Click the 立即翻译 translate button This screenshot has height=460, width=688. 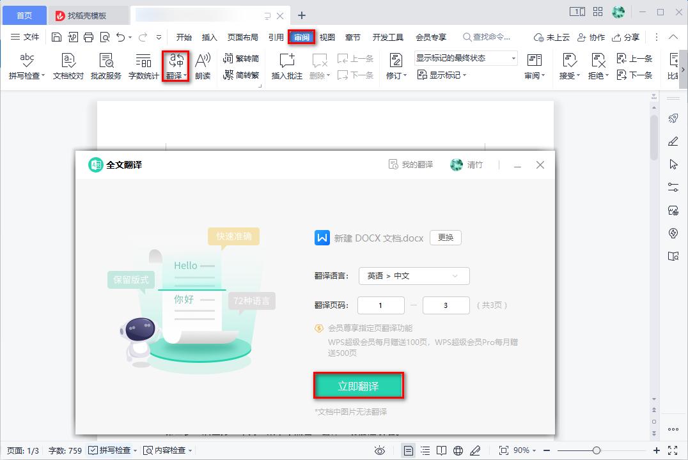(x=358, y=385)
